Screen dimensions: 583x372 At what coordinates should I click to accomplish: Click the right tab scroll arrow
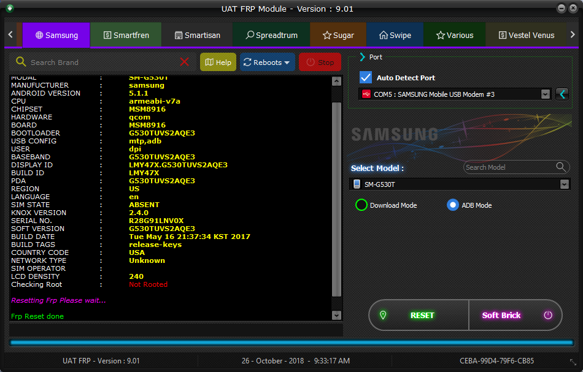tap(573, 34)
